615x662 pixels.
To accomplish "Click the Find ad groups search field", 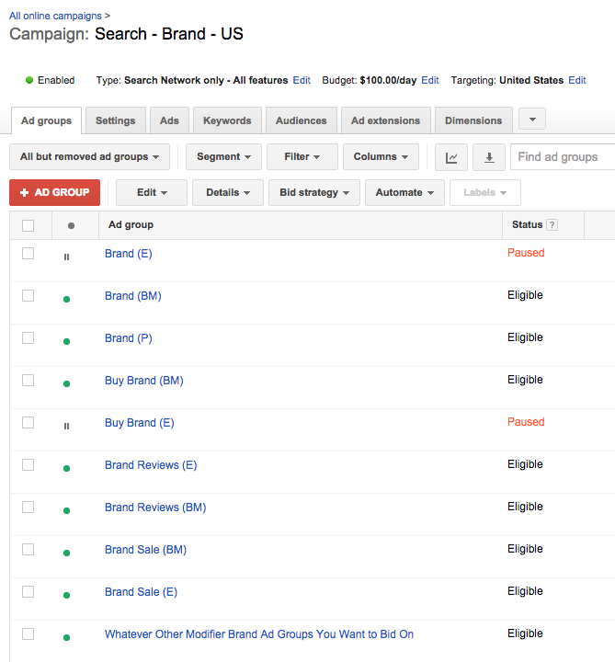I will click(x=561, y=157).
